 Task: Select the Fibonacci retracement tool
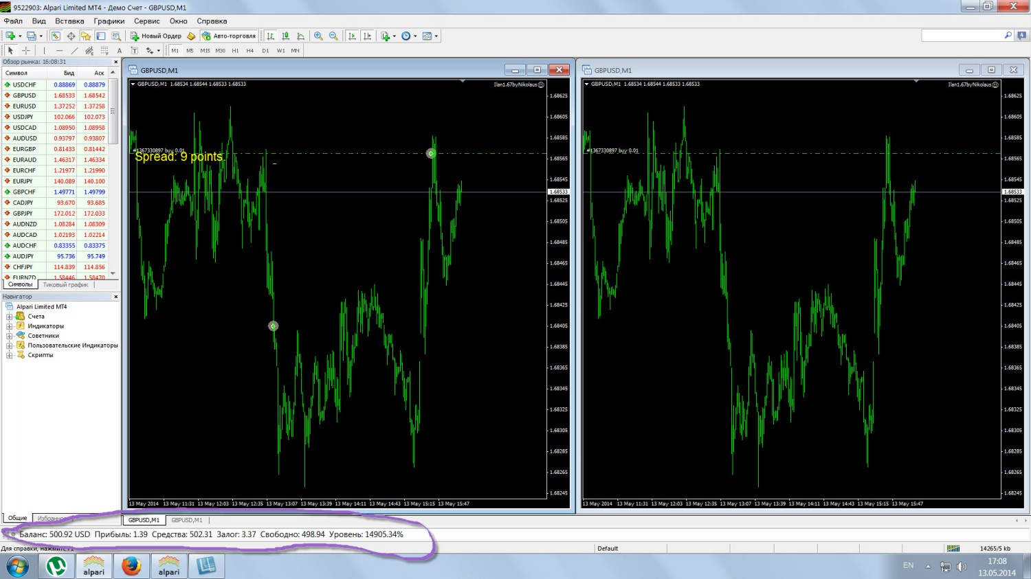pos(104,50)
